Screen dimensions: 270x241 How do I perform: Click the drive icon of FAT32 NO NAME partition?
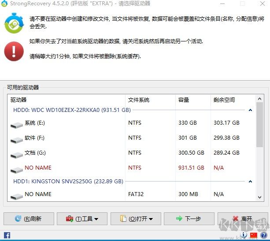click(17, 197)
